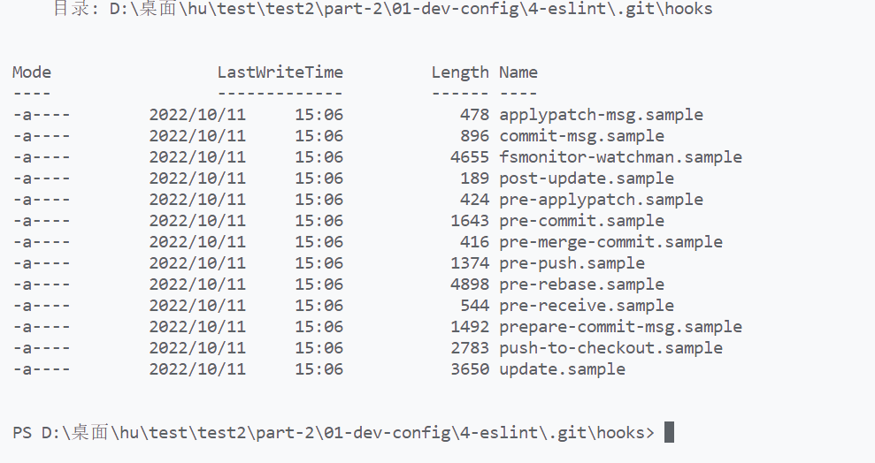Screen dimensions: 875x463
Task: Click the Mode column header
Action: coord(32,72)
